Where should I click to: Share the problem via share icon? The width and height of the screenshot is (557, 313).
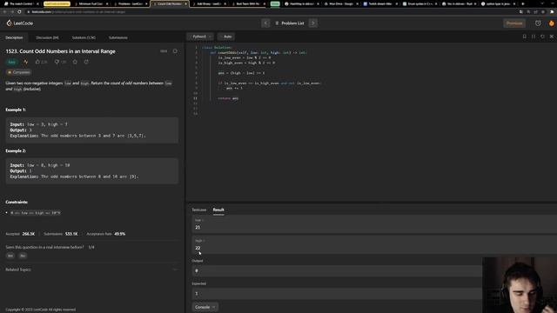(86, 62)
